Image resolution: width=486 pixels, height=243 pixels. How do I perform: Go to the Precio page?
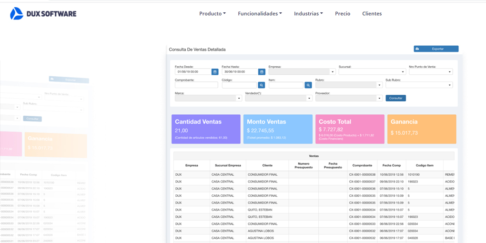(x=343, y=14)
